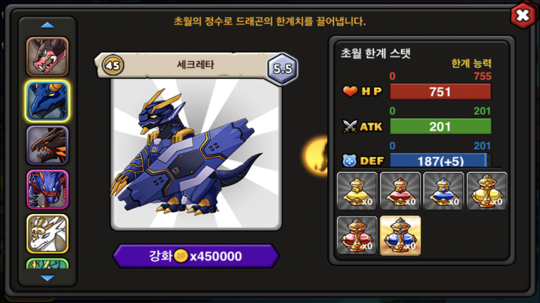Select the small blue essence potion
The width and height of the screenshot is (540, 303).
click(x=444, y=191)
